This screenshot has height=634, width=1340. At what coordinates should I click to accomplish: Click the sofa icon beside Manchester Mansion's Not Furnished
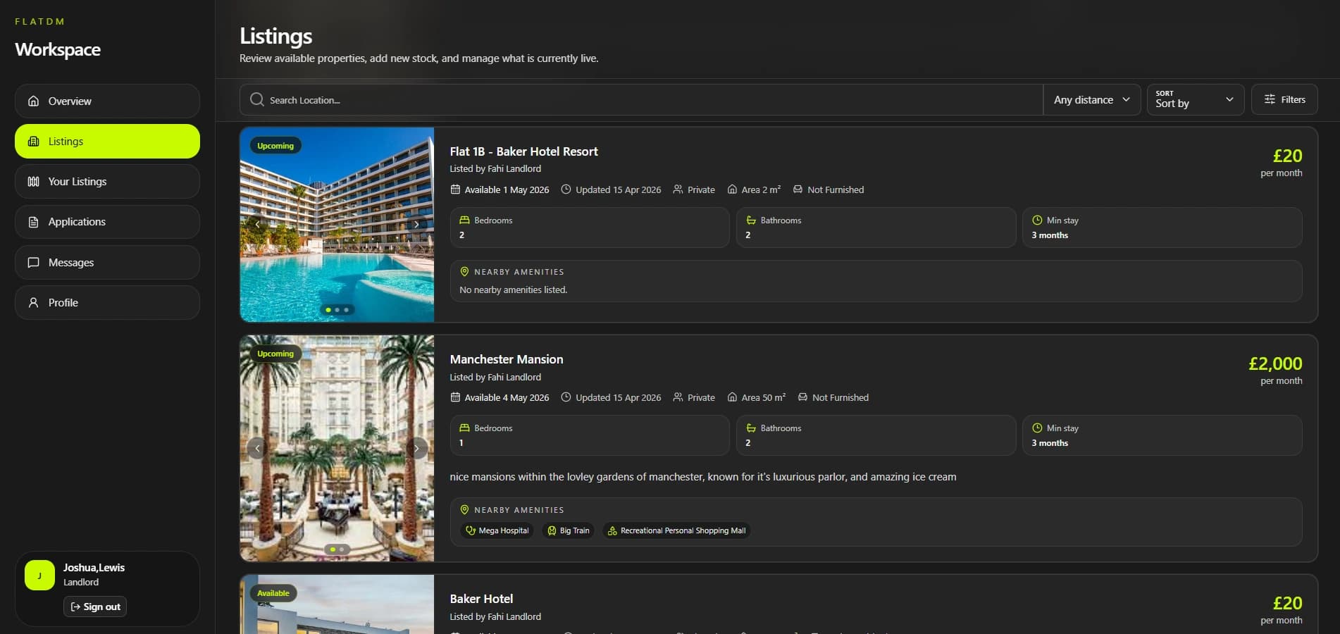(x=802, y=397)
